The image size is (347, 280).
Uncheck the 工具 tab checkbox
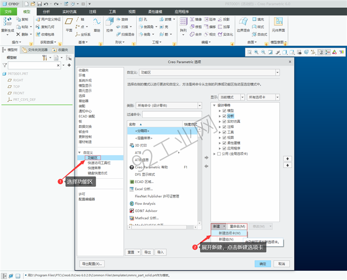click(x=224, y=132)
